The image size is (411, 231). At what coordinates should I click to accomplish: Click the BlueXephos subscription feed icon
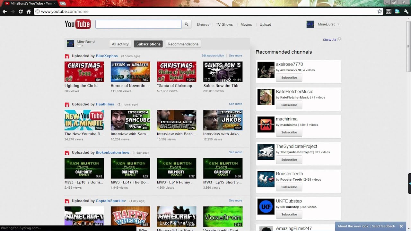pyautogui.click(x=67, y=56)
